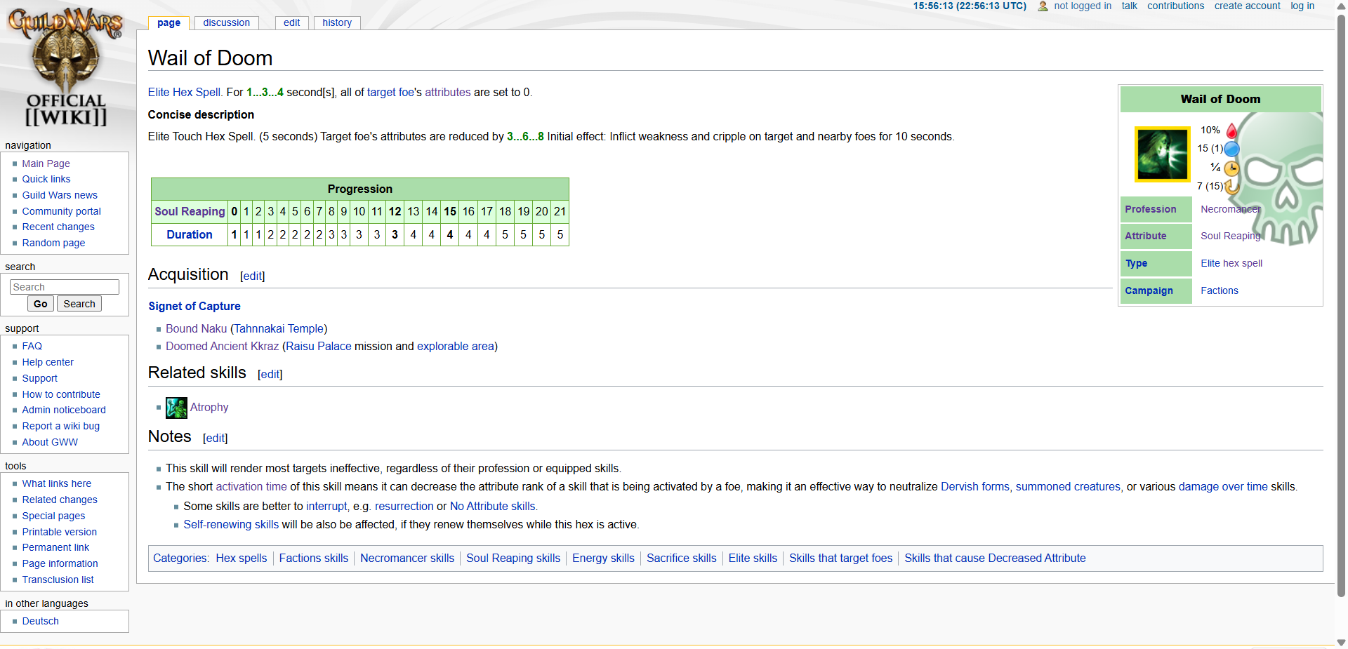Viewport: 1348px width, 649px height.
Task: Open the history tab
Action: 337,22
